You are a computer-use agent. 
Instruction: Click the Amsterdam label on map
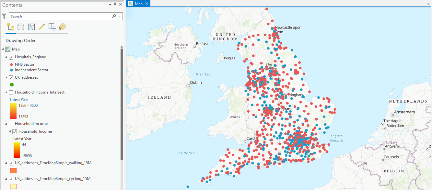click(404, 112)
